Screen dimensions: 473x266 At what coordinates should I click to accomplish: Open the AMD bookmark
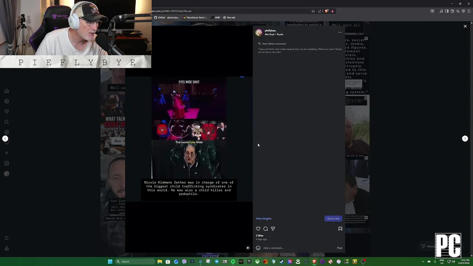coord(215,17)
